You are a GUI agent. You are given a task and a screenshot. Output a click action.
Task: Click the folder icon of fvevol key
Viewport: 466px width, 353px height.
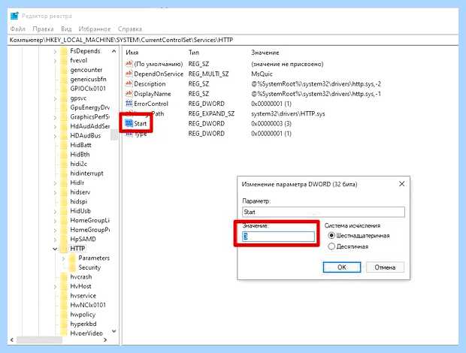pos(64,61)
